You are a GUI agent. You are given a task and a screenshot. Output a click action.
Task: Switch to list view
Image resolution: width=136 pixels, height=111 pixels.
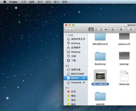[x=96, y=30]
